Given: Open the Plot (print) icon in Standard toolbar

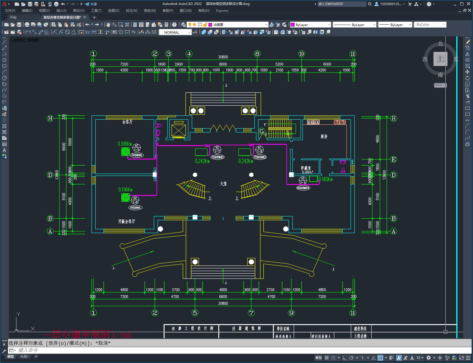Looking at the screenshot, I should tap(27, 25).
